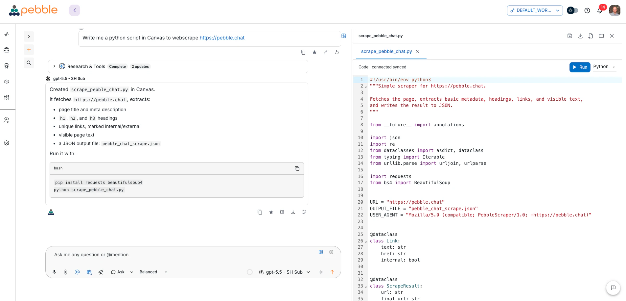Open the Balanced preset dropdown
Screen dimensions: 626x301
pos(153,272)
